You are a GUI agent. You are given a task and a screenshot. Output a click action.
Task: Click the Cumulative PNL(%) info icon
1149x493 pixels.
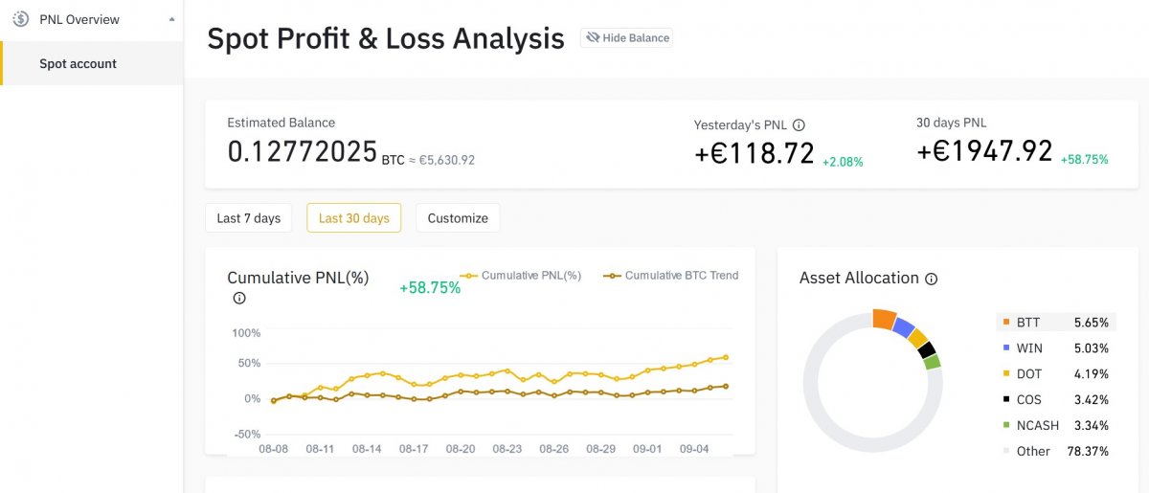click(x=239, y=298)
